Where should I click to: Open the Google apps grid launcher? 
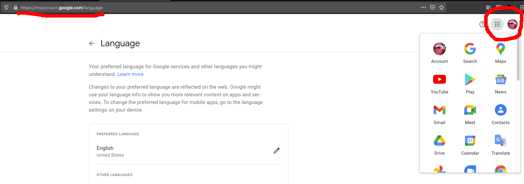tap(497, 24)
